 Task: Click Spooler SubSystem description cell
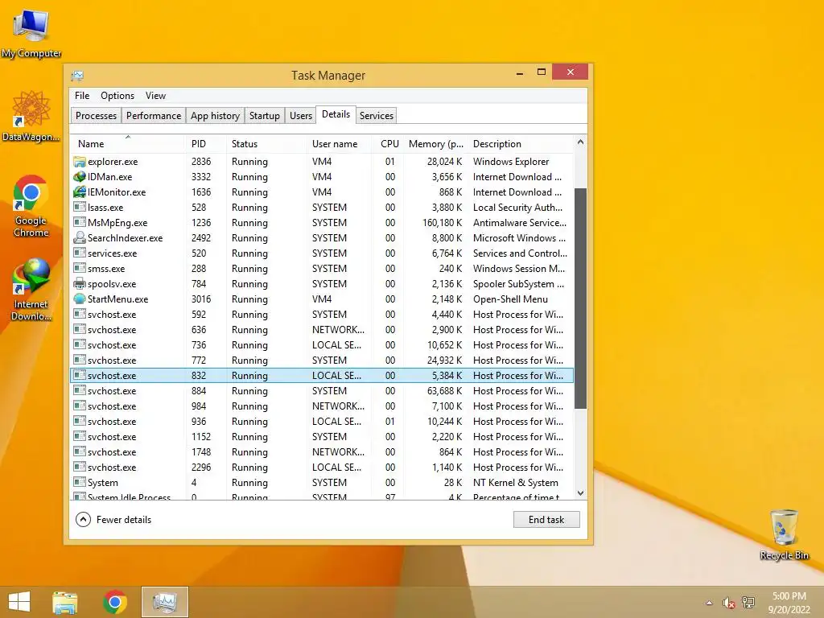[x=518, y=284]
